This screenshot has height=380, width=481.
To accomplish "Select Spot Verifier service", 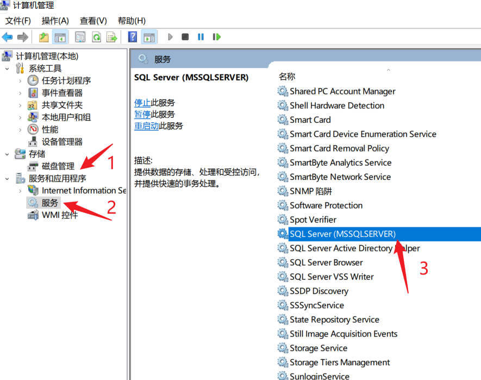I will click(313, 220).
